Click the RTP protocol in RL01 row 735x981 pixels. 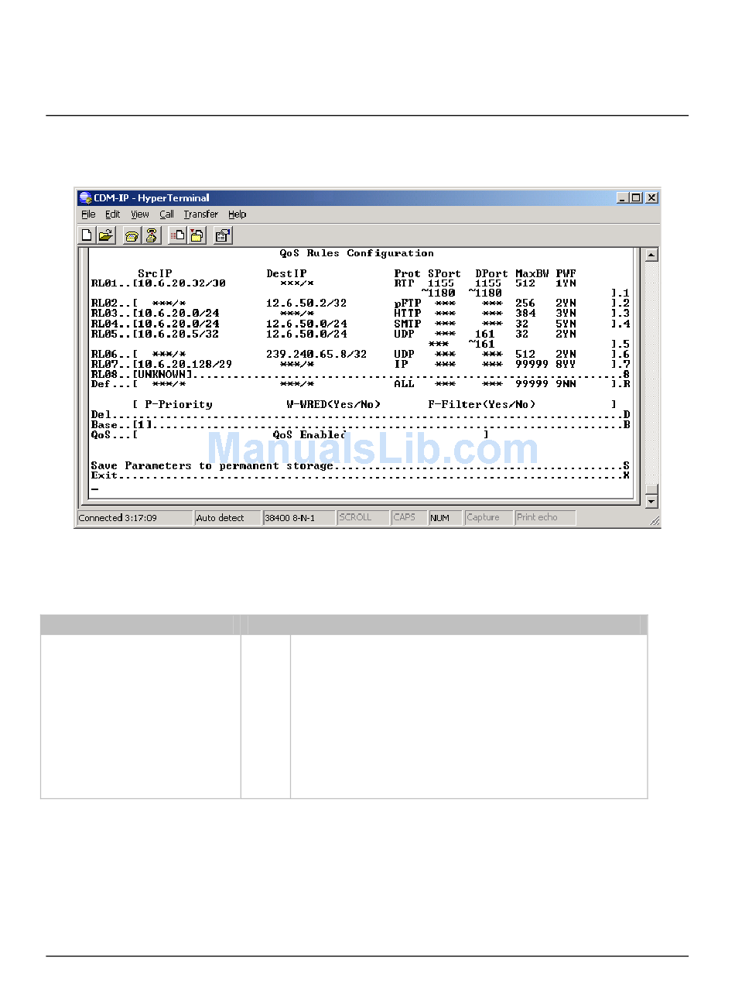405,283
